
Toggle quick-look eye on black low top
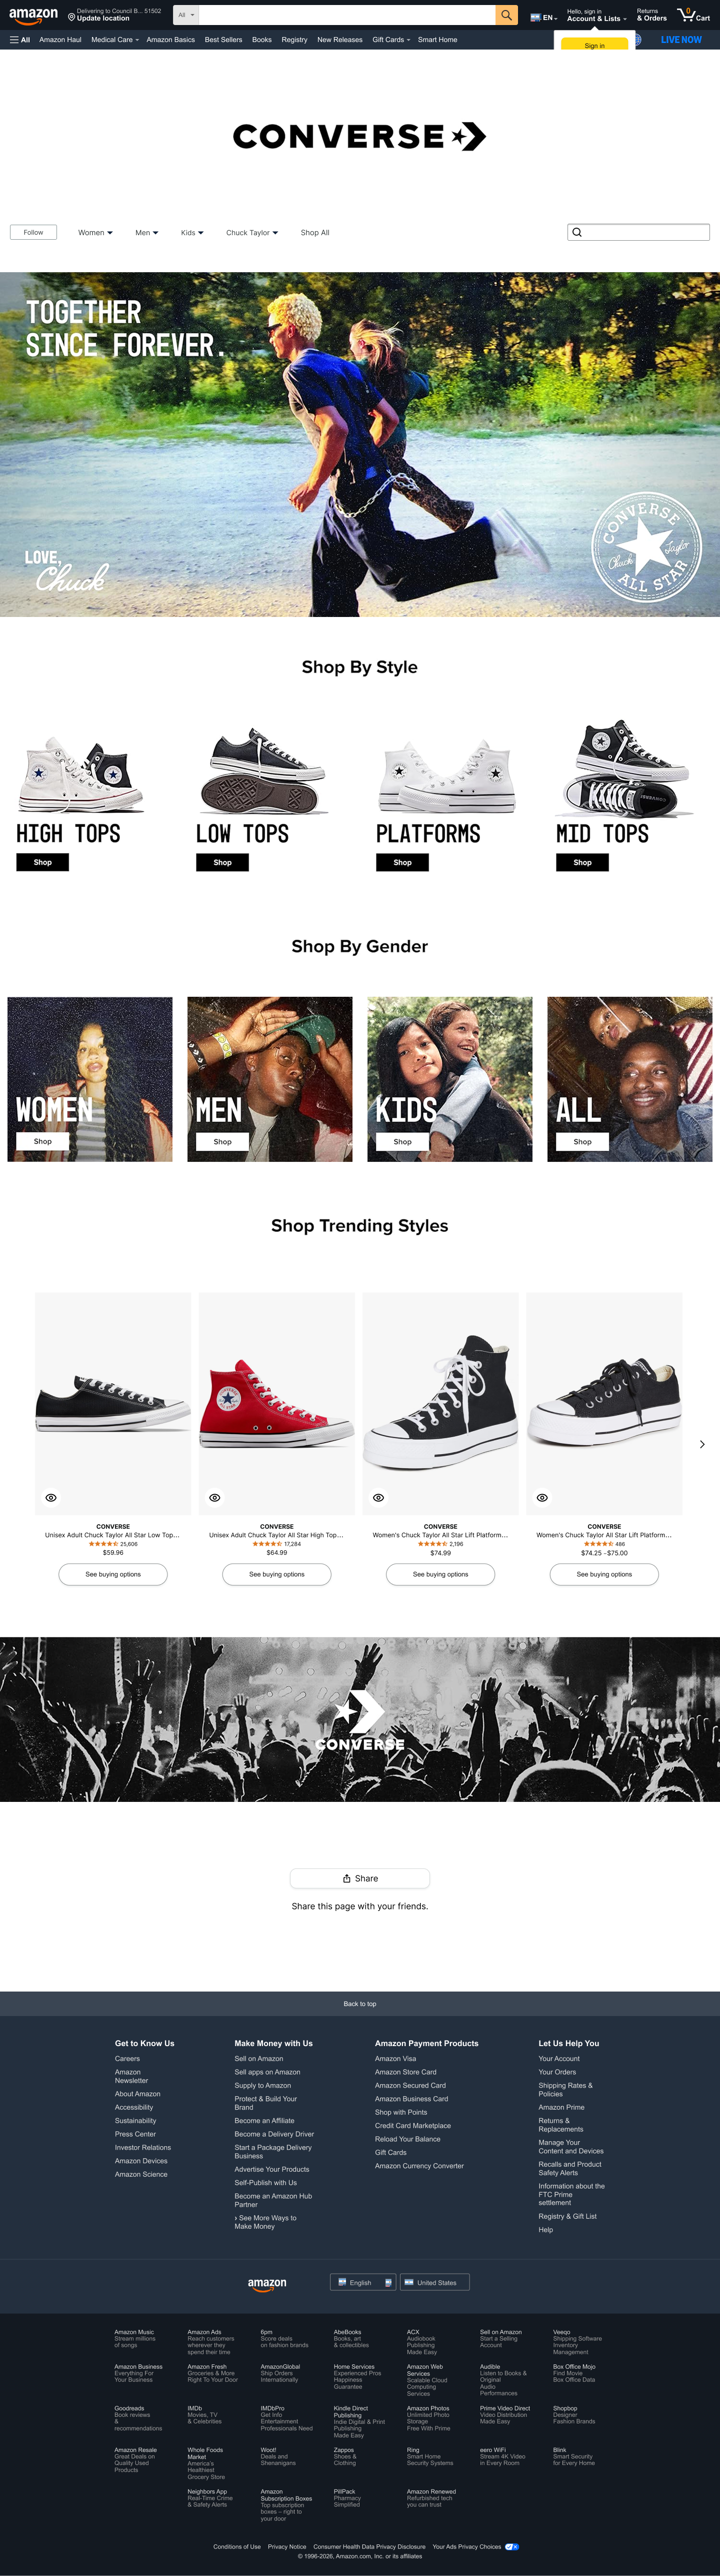pyautogui.click(x=51, y=1497)
